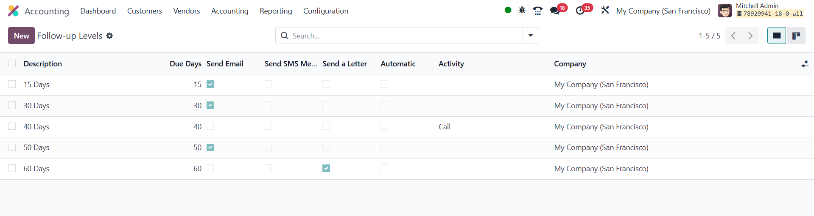The width and height of the screenshot is (814, 216).
Task: Open the Follow-up Levels gear actions menu
Action: (109, 36)
